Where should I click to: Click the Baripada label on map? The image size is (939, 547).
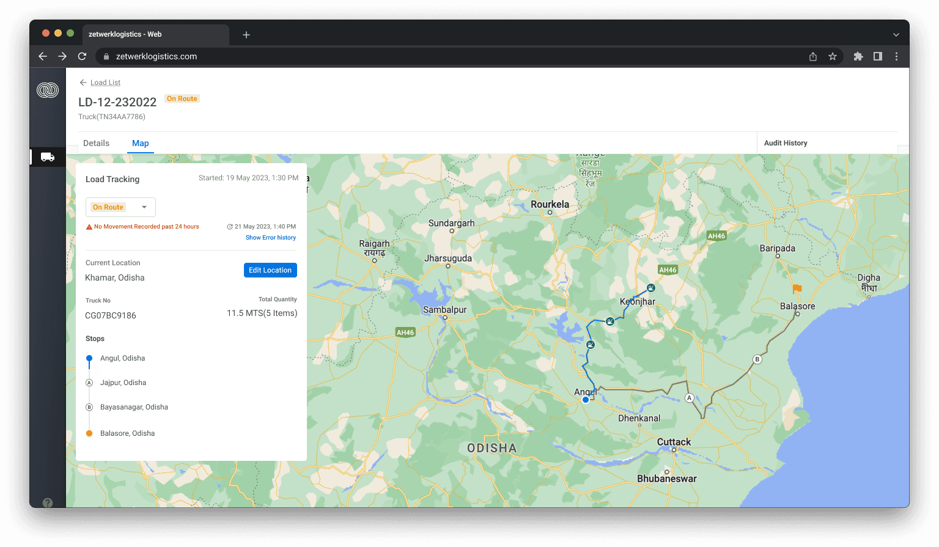[x=778, y=248]
